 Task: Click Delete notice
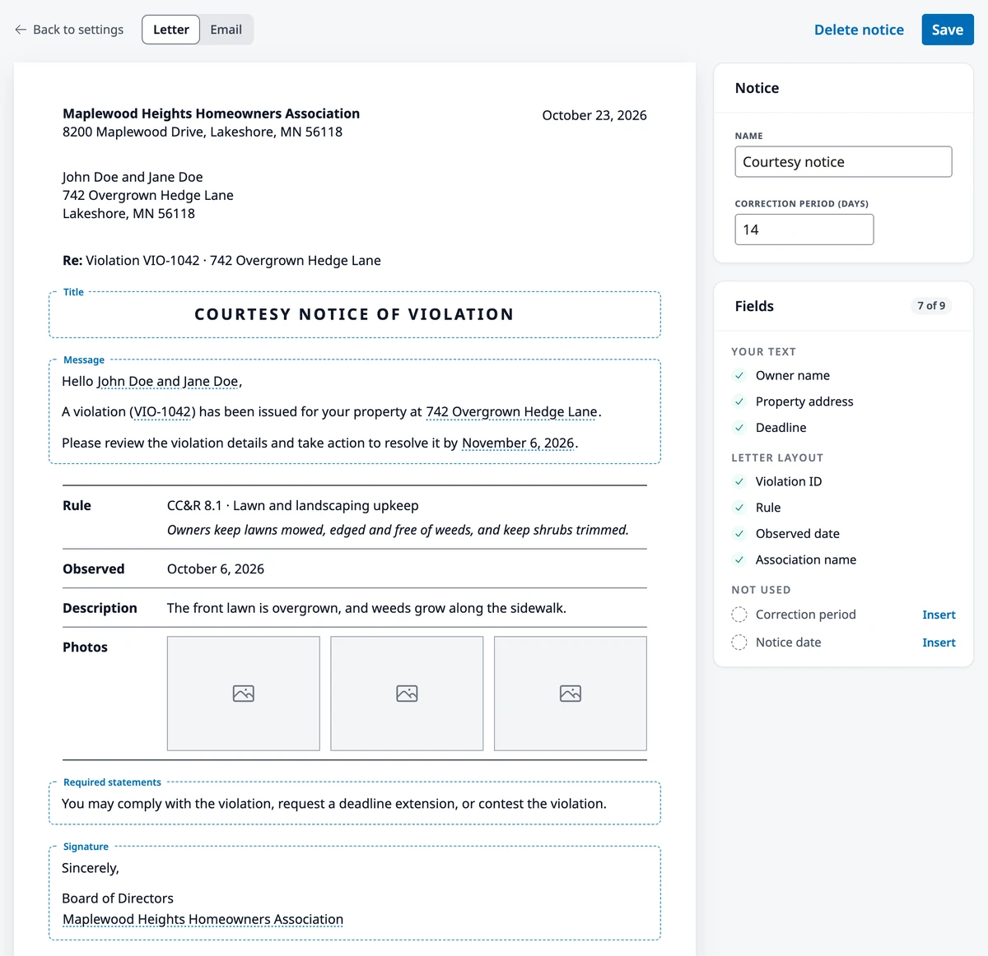[859, 30]
